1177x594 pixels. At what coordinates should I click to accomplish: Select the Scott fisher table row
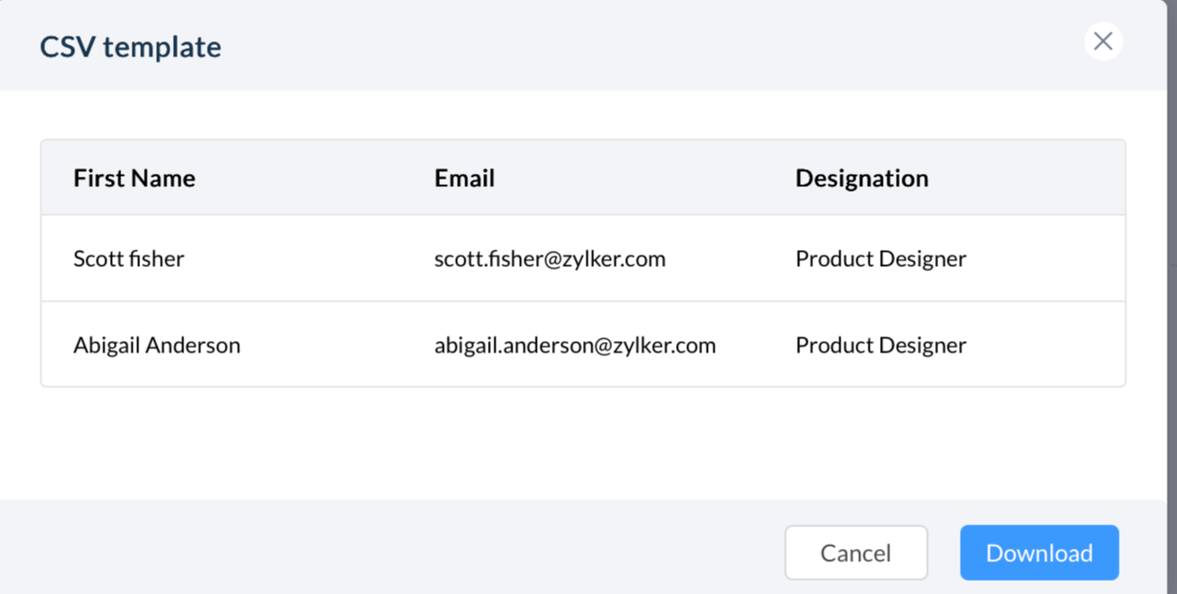point(583,258)
